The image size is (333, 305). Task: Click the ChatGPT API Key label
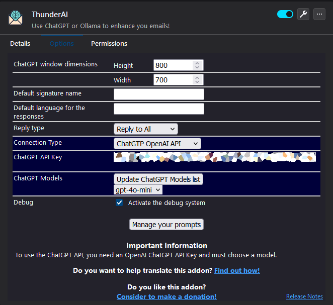pos(38,157)
